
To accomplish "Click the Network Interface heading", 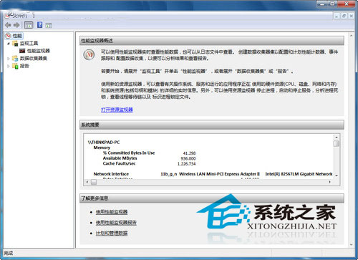I will click(x=111, y=174).
